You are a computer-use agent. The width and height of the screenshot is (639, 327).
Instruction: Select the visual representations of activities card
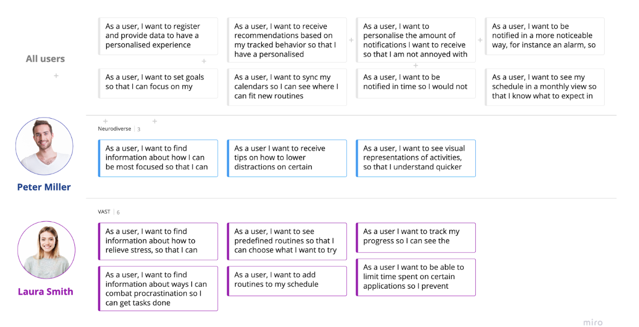point(415,158)
